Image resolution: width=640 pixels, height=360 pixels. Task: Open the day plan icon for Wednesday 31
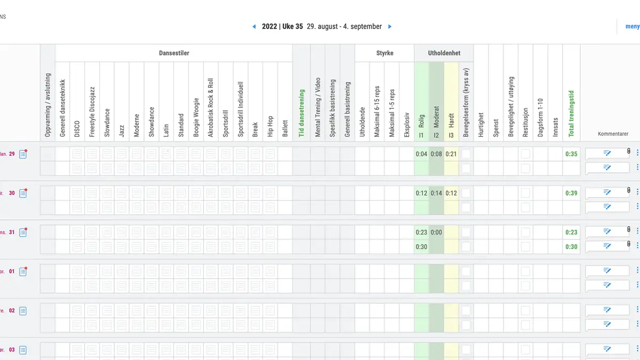[23, 233]
